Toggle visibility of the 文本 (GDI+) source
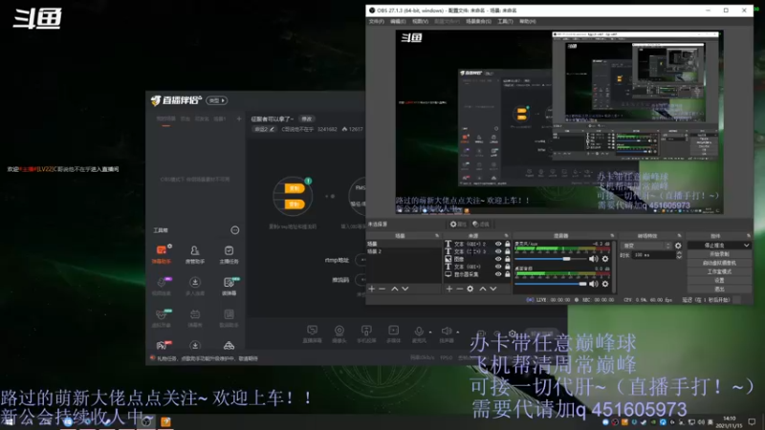This screenshot has width=765, height=430. (x=498, y=267)
